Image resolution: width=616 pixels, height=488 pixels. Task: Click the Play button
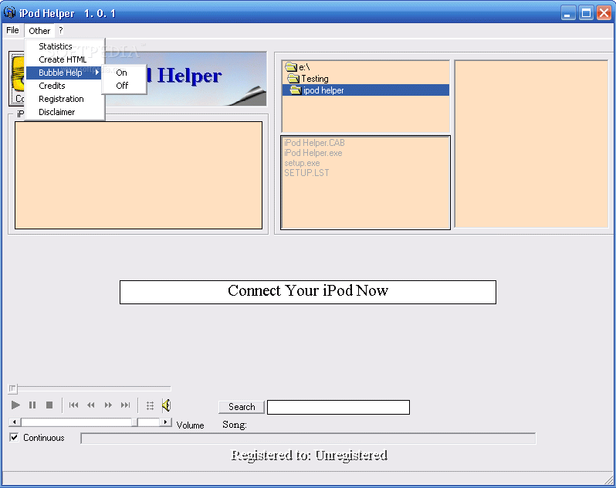pyautogui.click(x=15, y=405)
